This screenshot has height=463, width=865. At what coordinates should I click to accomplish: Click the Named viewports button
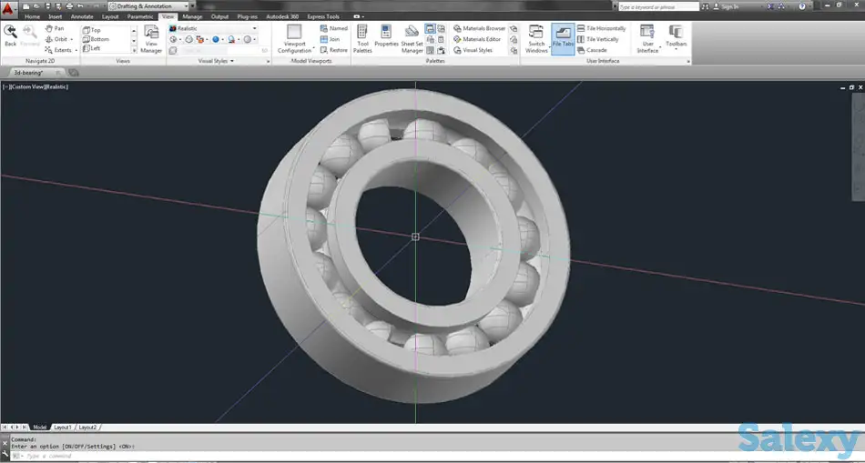[334, 28]
